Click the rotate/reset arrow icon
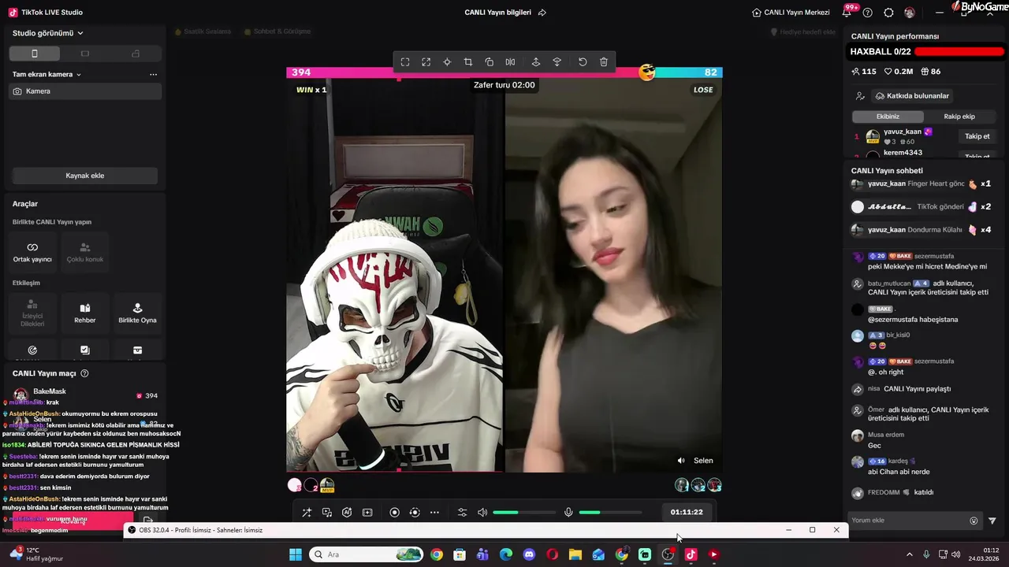This screenshot has height=567, width=1009. pyautogui.click(x=583, y=62)
